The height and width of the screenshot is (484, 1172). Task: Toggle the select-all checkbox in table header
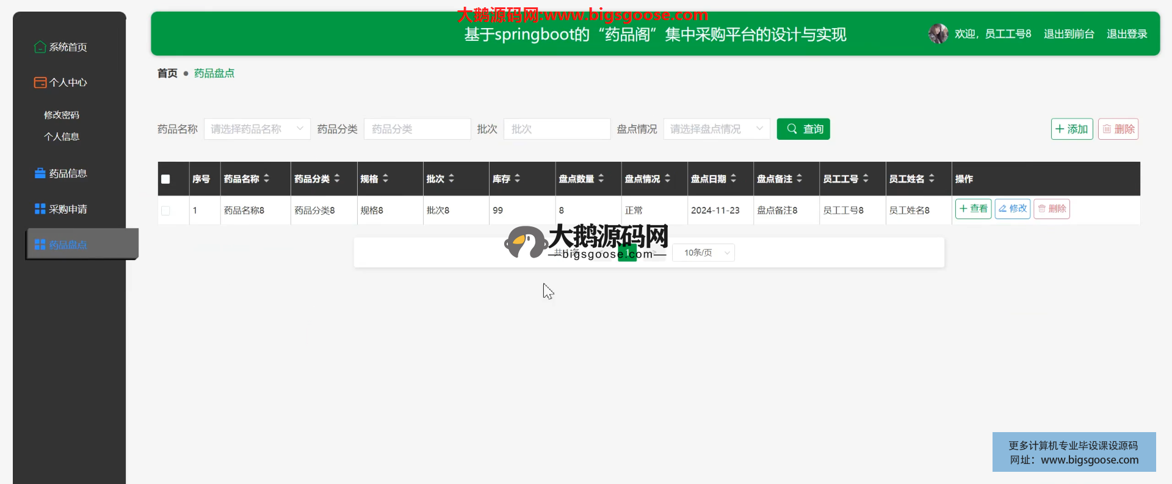pyautogui.click(x=165, y=179)
